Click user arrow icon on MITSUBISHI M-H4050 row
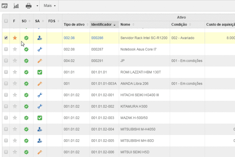 [x=39, y=129]
